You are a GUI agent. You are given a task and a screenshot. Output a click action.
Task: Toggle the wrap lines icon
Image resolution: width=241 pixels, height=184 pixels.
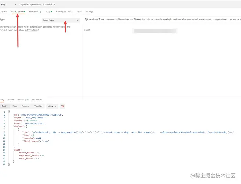click(62, 106)
